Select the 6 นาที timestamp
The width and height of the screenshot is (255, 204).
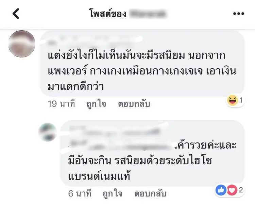[x=80, y=193]
